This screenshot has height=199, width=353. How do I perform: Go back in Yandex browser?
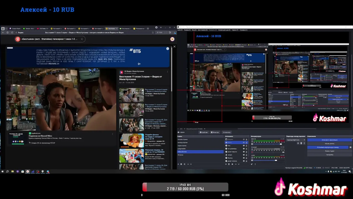[x=3, y=32]
